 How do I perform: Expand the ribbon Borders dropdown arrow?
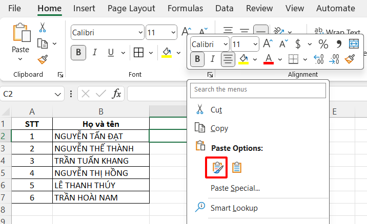pyautogui.click(x=151, y=53)
